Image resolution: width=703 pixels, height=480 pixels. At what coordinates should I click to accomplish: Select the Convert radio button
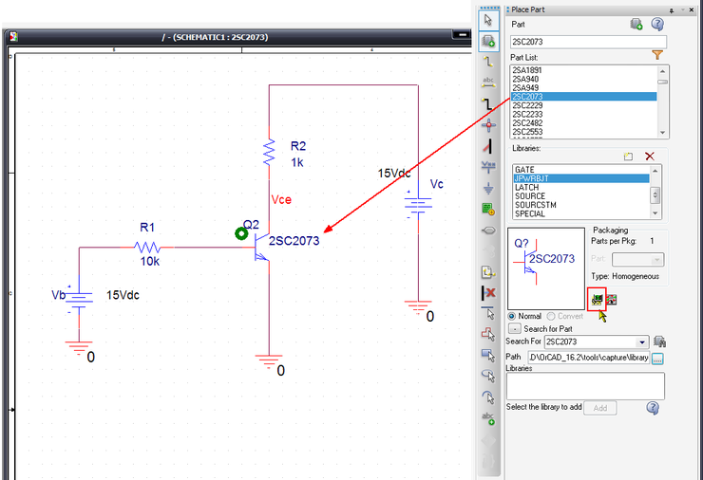tap(551, 316)
